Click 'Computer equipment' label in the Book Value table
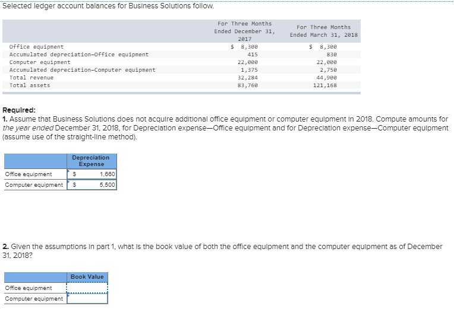This screenshot has height=319, width=454. pyautogui.click(x=34, y=299)
